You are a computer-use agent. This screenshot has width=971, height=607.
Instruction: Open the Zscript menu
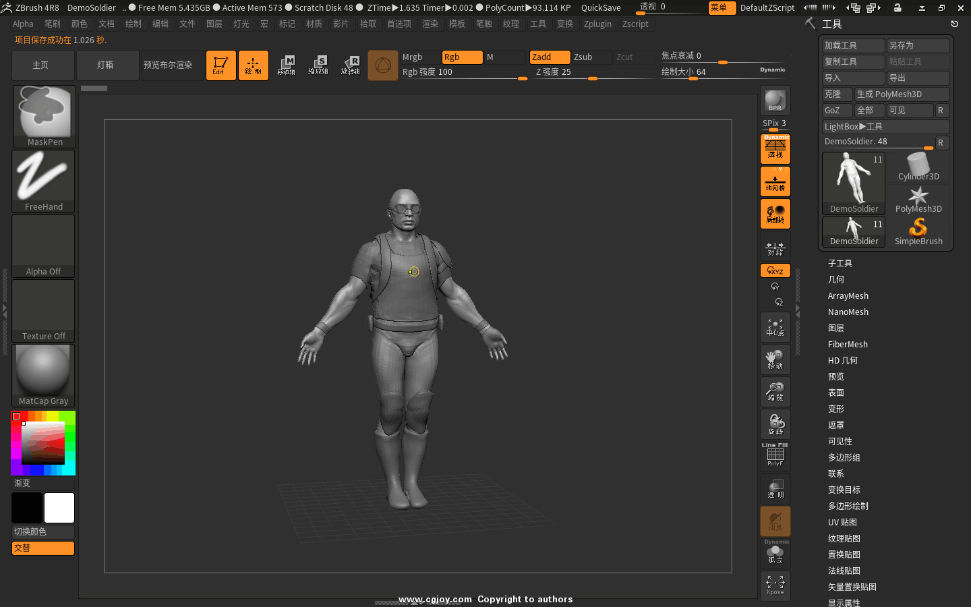[635, 24]
